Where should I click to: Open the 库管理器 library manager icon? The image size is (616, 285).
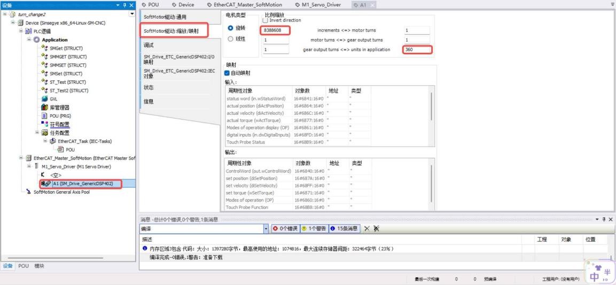[x=44, y=108]
